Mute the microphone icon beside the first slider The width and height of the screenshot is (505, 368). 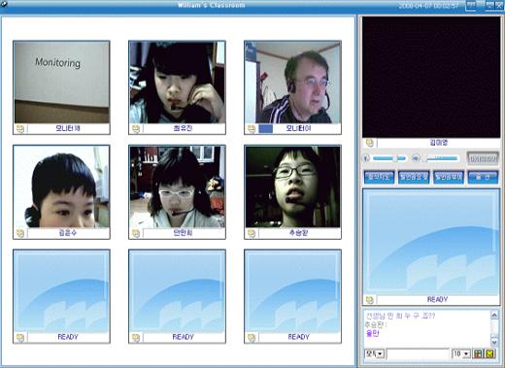pos(366,158)
